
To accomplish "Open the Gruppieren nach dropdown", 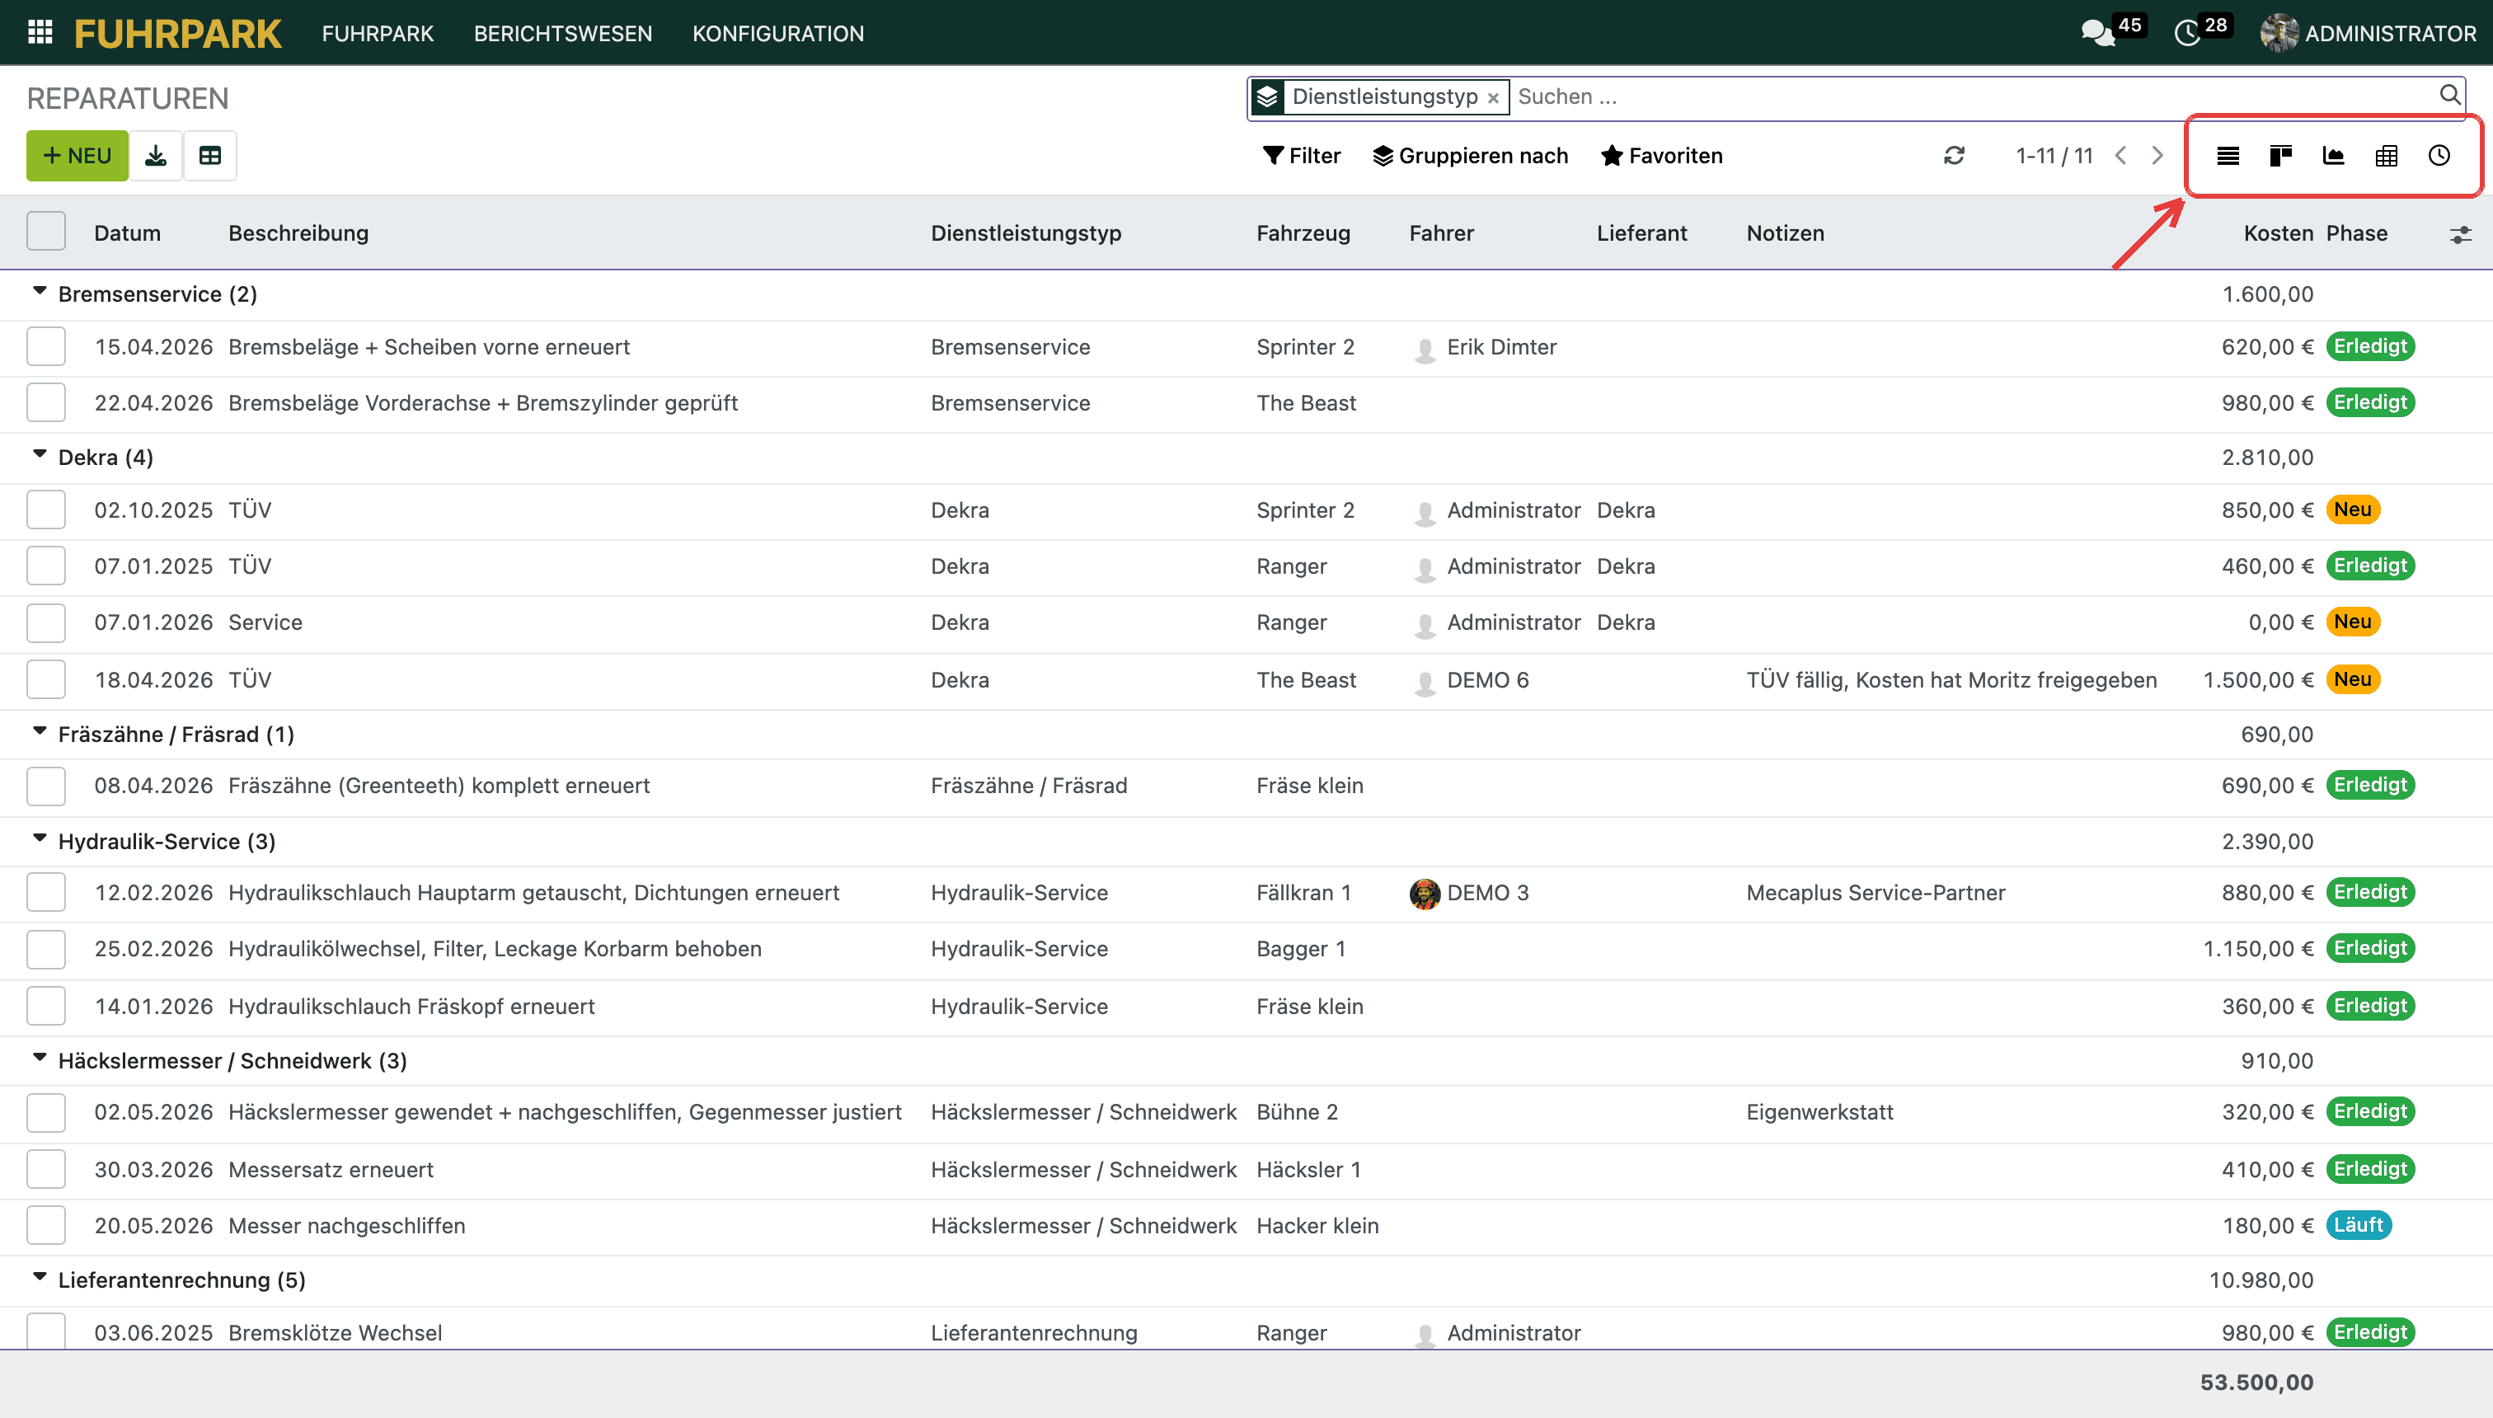I will (1471, 156).
